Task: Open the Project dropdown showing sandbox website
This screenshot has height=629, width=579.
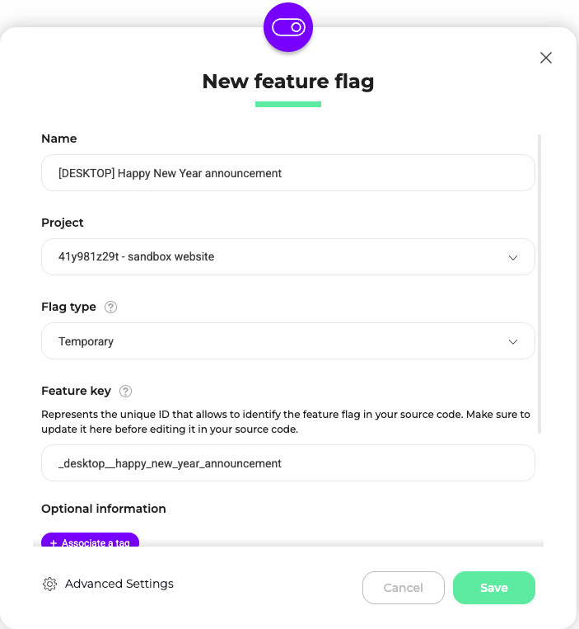Action: 288,256
